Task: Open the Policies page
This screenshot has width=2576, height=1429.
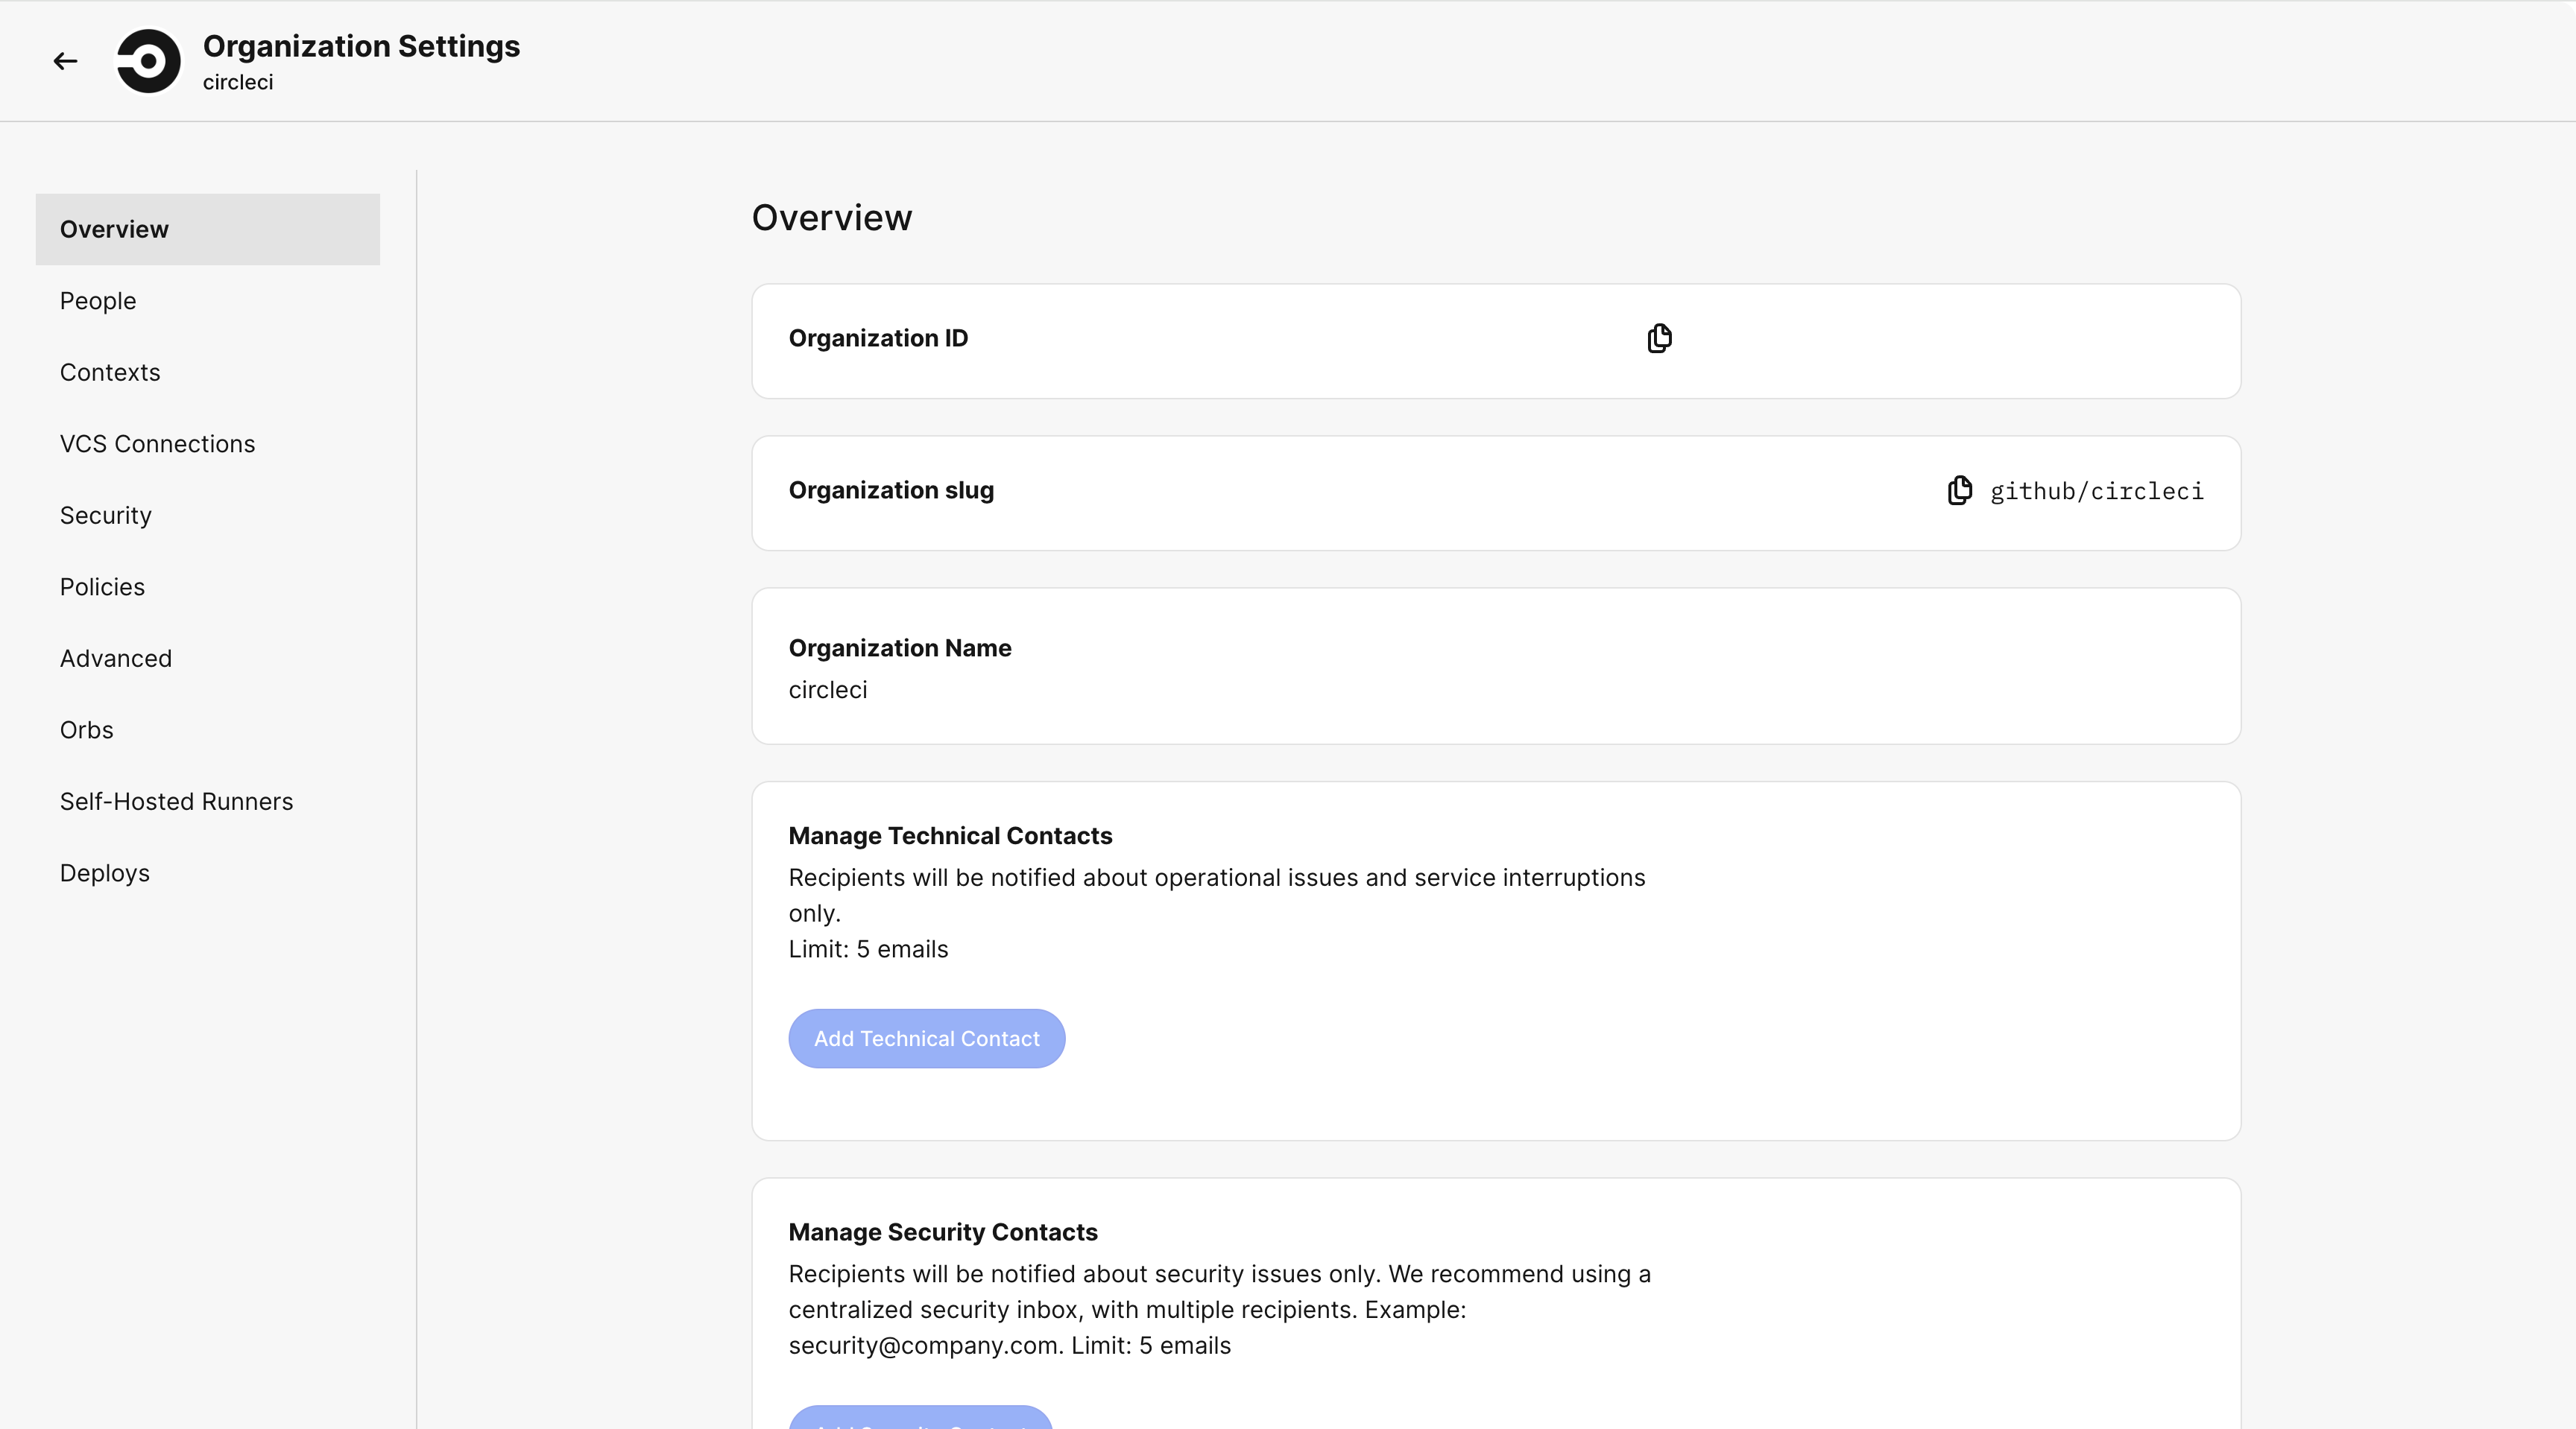Action: pos(102,586)
